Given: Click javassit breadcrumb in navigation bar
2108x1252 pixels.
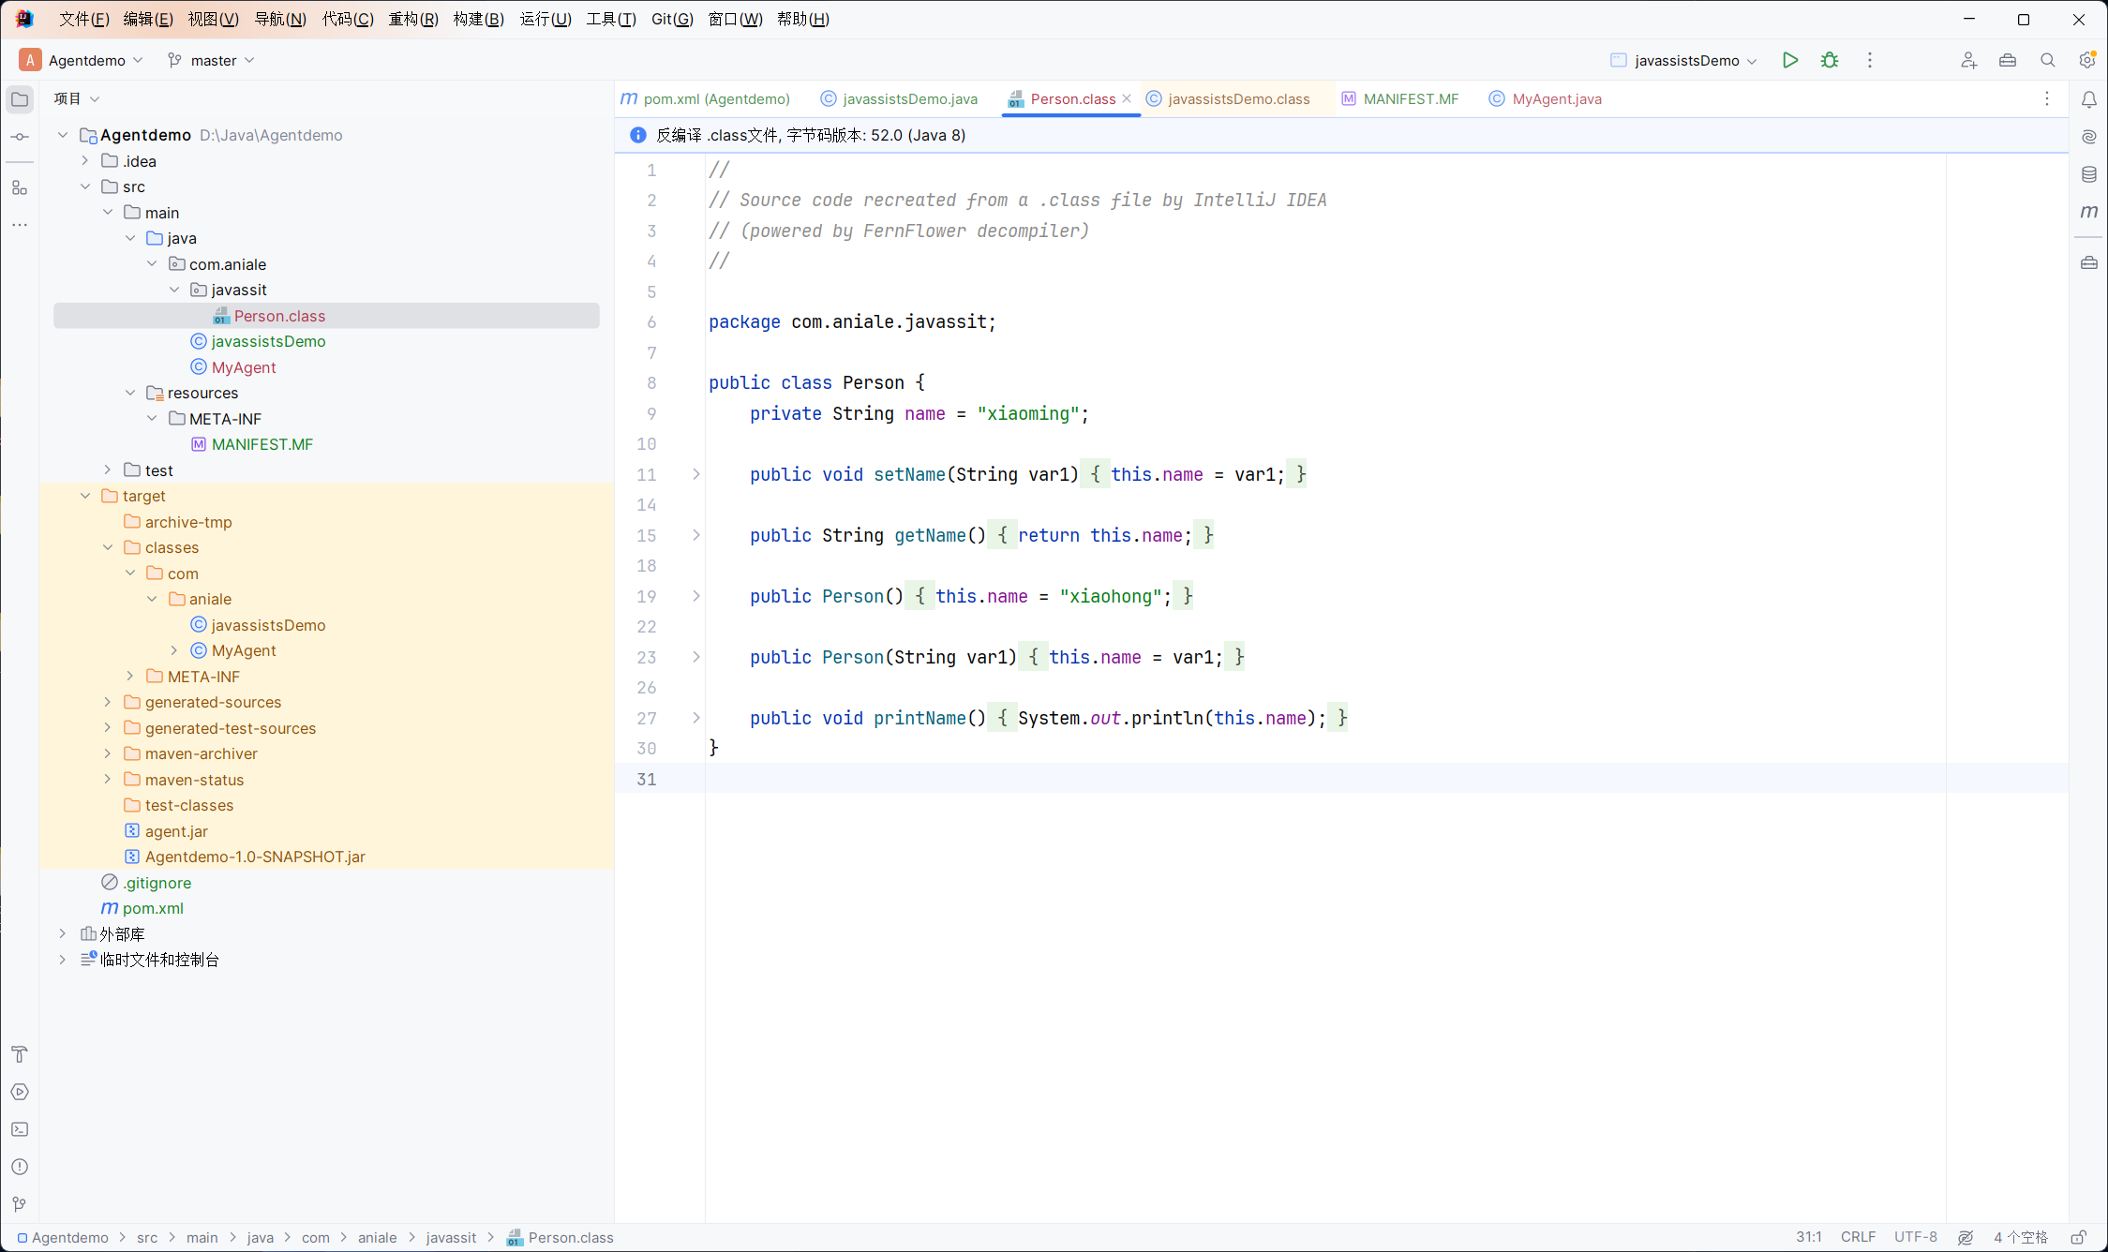Looking at the screenshot, I should pyautogui.click(x=451, y=1238).
